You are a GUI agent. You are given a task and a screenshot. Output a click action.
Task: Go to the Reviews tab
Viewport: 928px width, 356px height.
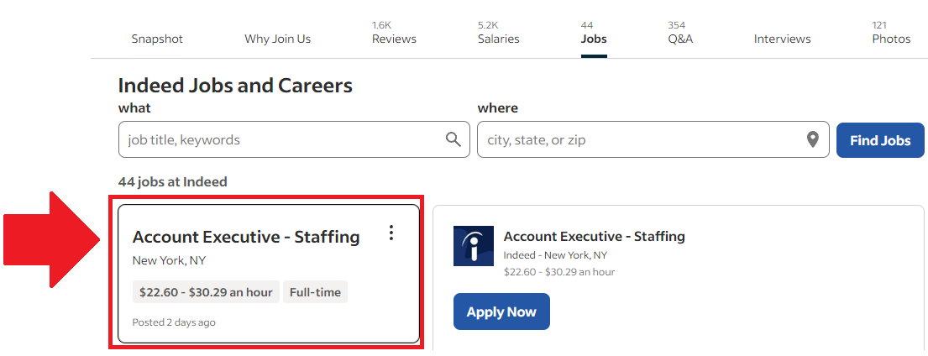pos(394,33)
